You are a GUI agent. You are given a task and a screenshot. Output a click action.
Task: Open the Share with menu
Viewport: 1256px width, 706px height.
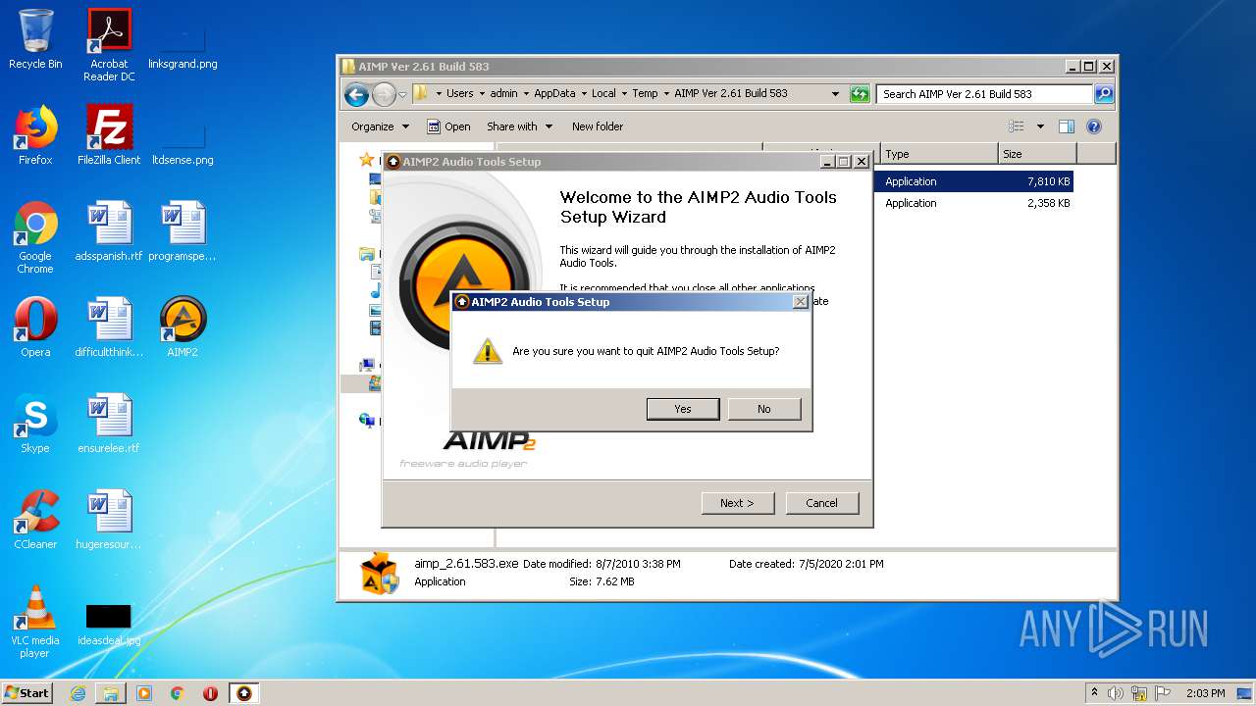(520, 126)
